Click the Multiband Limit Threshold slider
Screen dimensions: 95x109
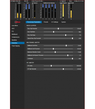click(58, 49)
